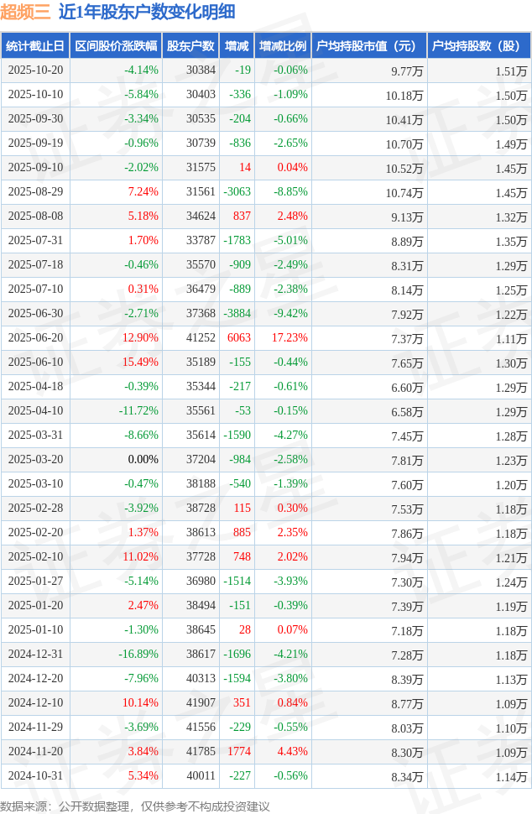Click the 10.74万 average holding value cell
532x814 pixels.
[x=406, y=192]
